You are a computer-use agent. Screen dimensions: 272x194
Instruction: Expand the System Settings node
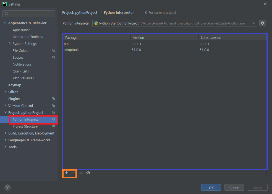10,44
